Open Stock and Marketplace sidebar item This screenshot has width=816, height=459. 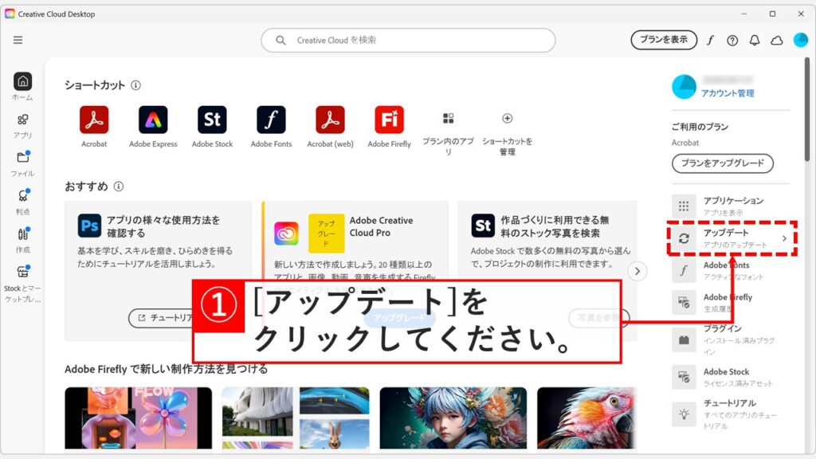tap(22, 284)
